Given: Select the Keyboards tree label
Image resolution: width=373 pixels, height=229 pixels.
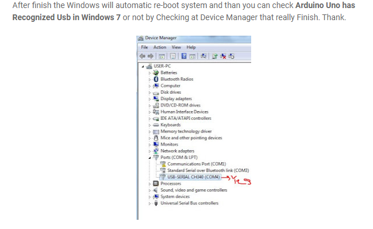Looking at the screenshot, I should coord(171,125).
